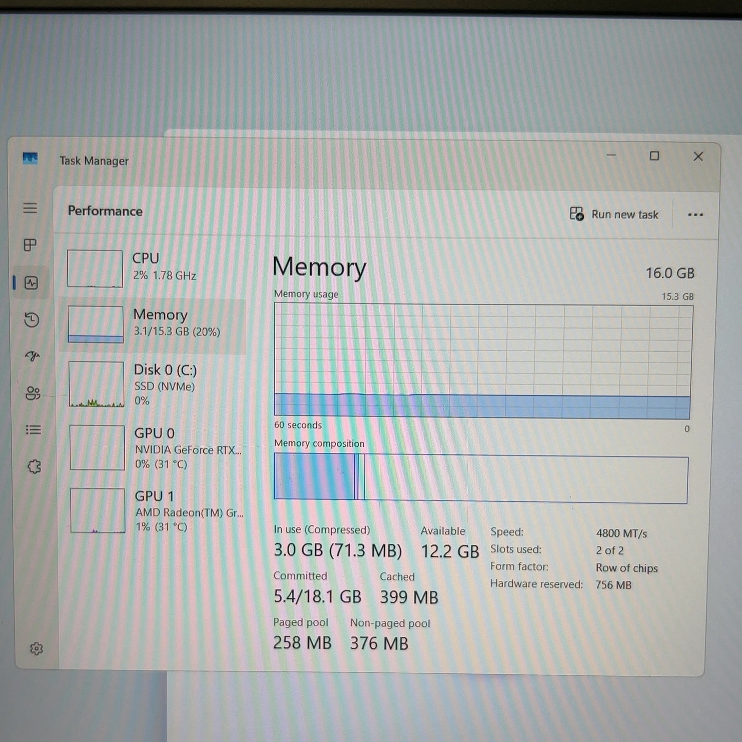Open the three-dot more options menu
This screenshot has height=742, width=742.
tap(695, 215)
